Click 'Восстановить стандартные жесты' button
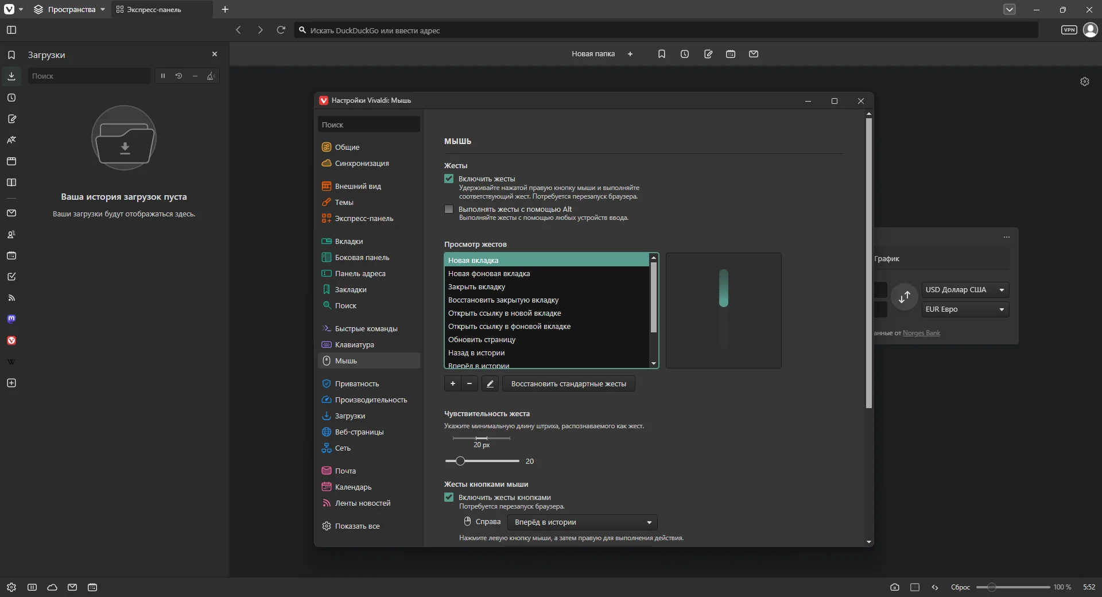Screen dimensions: 1102x597 pos(568,384)
